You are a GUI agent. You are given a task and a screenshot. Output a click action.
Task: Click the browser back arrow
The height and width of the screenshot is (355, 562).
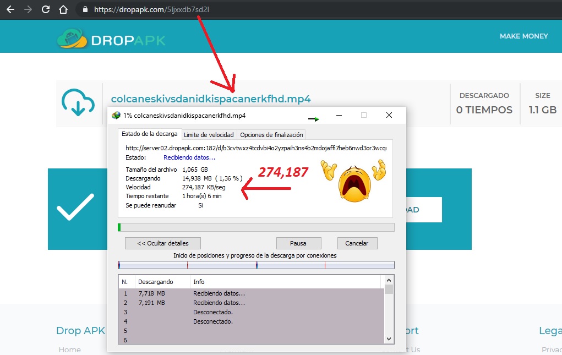10,9
